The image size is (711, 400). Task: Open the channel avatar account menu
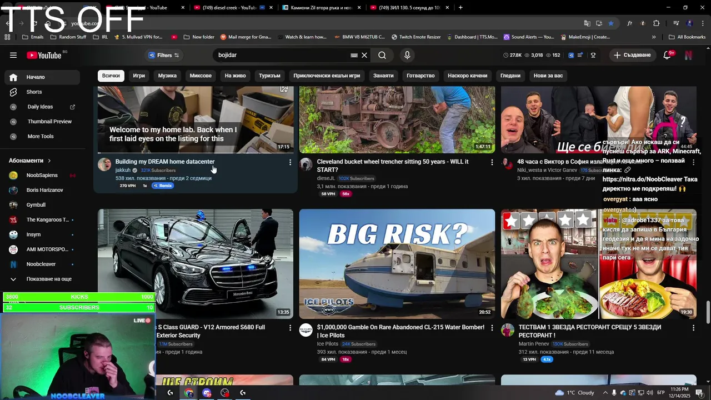(689, 55)
